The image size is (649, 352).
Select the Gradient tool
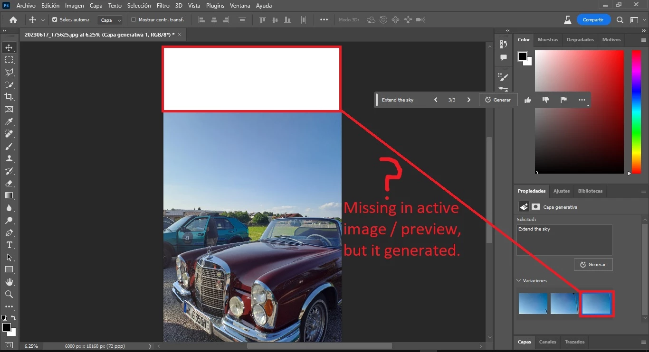[x=9, y=195]
